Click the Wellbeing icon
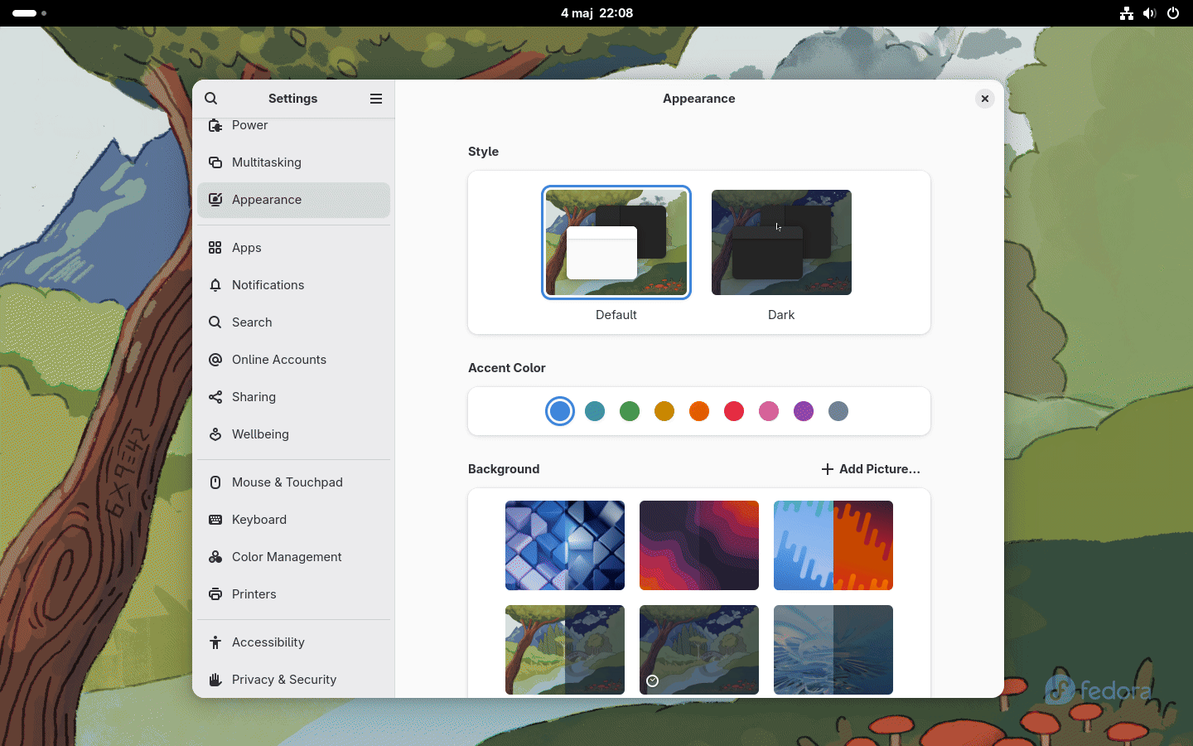Image resolution: width=1193 pixels, height=746 pixels. [x=215, y=434]
